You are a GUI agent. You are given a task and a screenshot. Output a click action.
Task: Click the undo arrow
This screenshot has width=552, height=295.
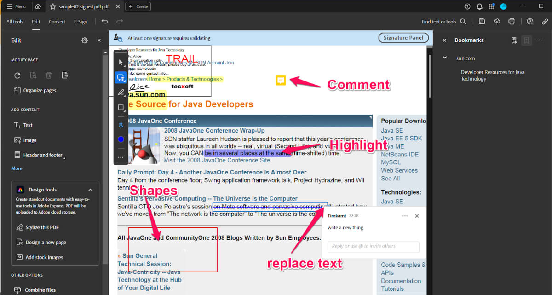point(105,22)
